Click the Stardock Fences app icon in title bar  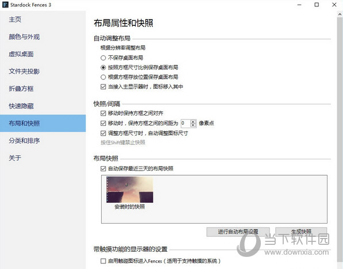5,5
